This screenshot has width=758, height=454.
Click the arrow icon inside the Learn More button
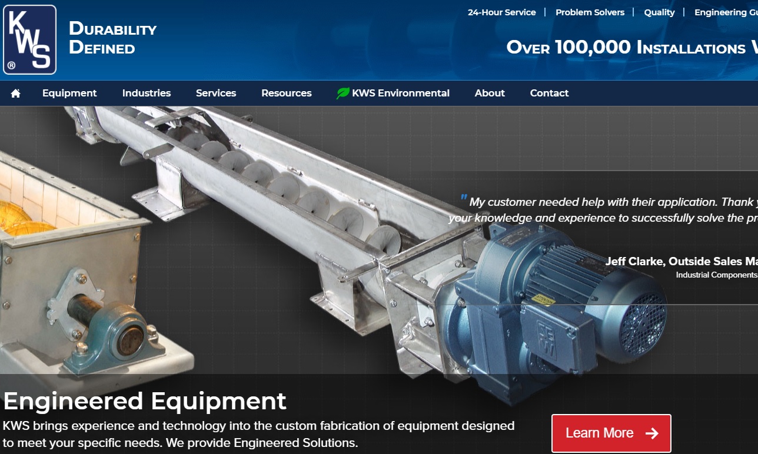(651, 433)
